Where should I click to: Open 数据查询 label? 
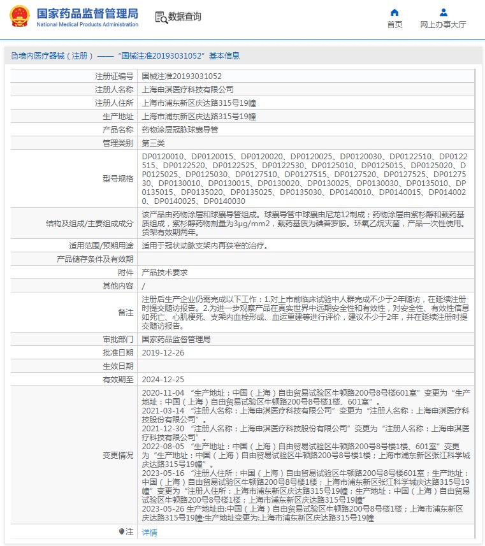(184, 17)
